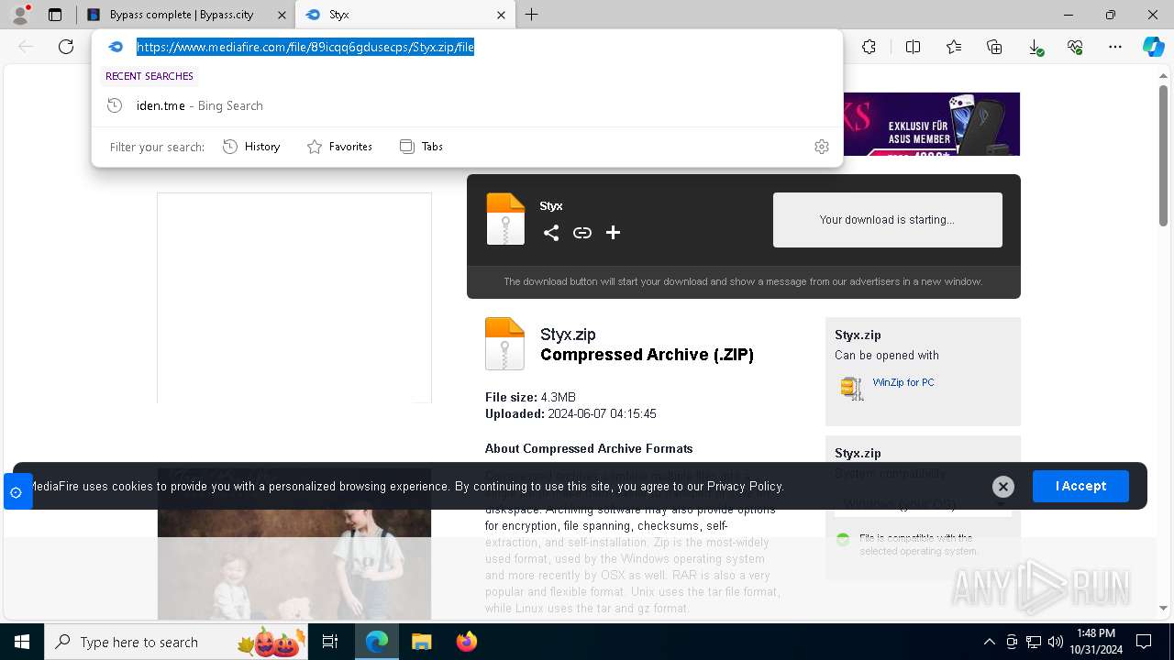Click the plus icon to add file
Viewport: 1174px width, 660px height.
tap(614, 233)
